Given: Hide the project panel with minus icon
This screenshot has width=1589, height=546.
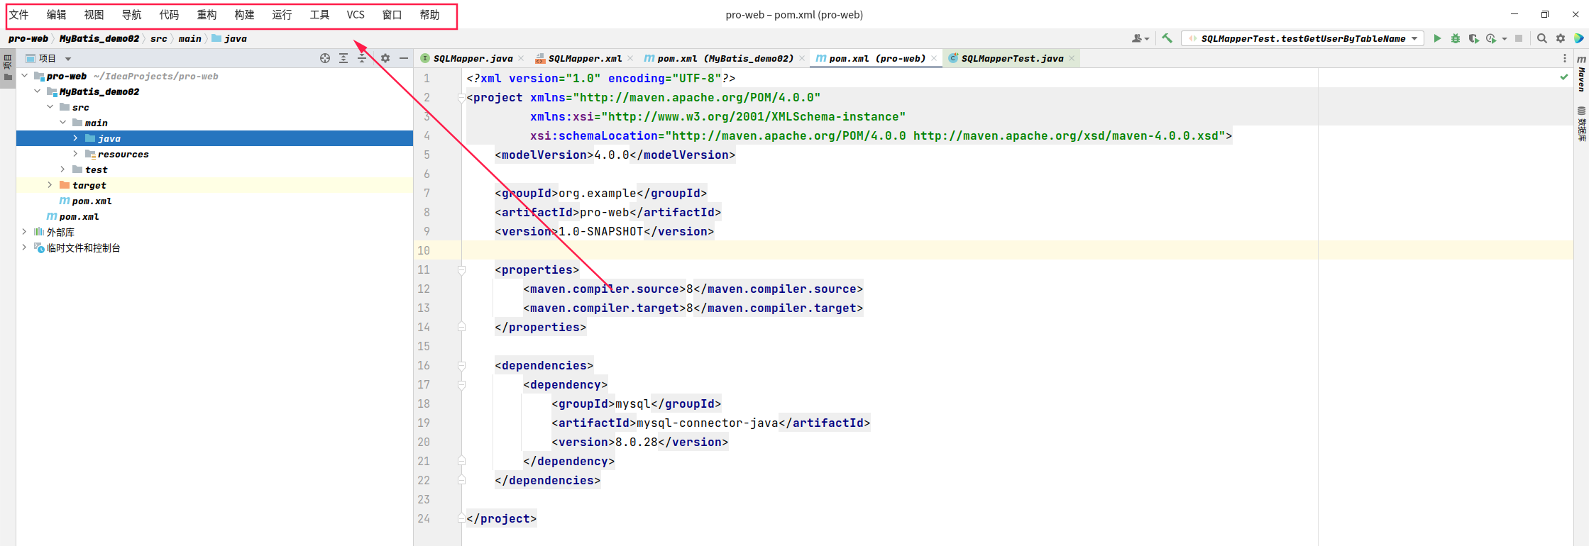Looking at the screenshot, I should point(404,58).
